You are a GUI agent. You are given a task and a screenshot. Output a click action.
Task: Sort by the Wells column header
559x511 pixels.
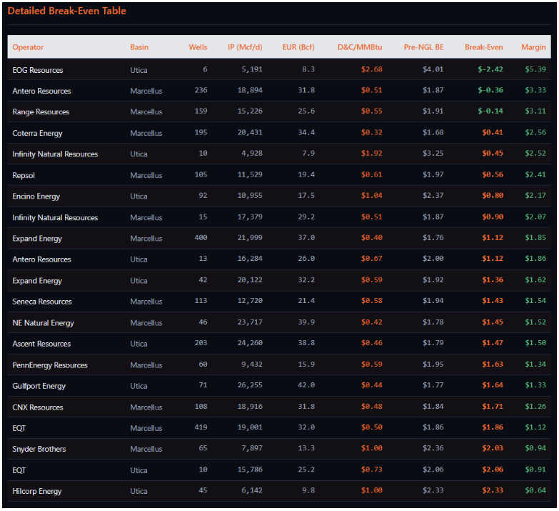(198, 47)
